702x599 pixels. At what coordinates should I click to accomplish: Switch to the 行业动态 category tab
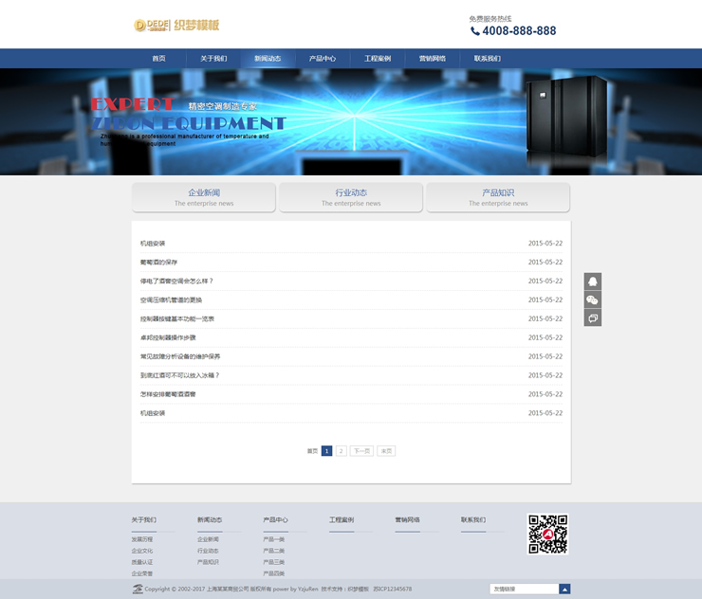tap(351, 197)
